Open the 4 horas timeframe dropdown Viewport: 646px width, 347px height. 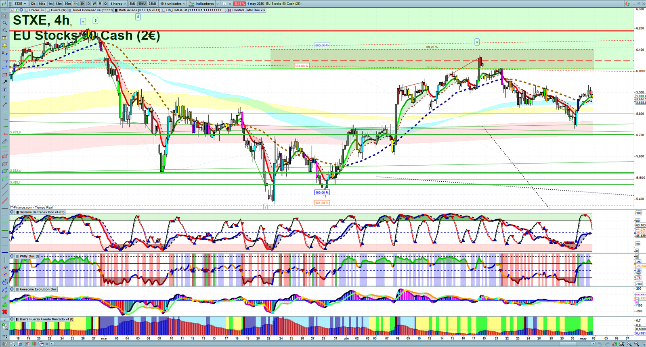click(x=118, y=4)
